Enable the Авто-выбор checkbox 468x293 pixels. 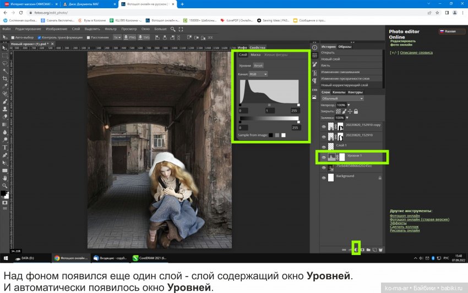[13, 37]
